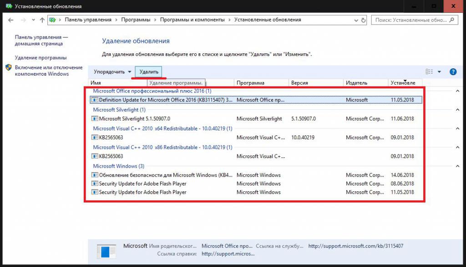466x267 pixels.
Task: Focus the Поиск: Установленные обновления search field
Action: tap(414, 20)
